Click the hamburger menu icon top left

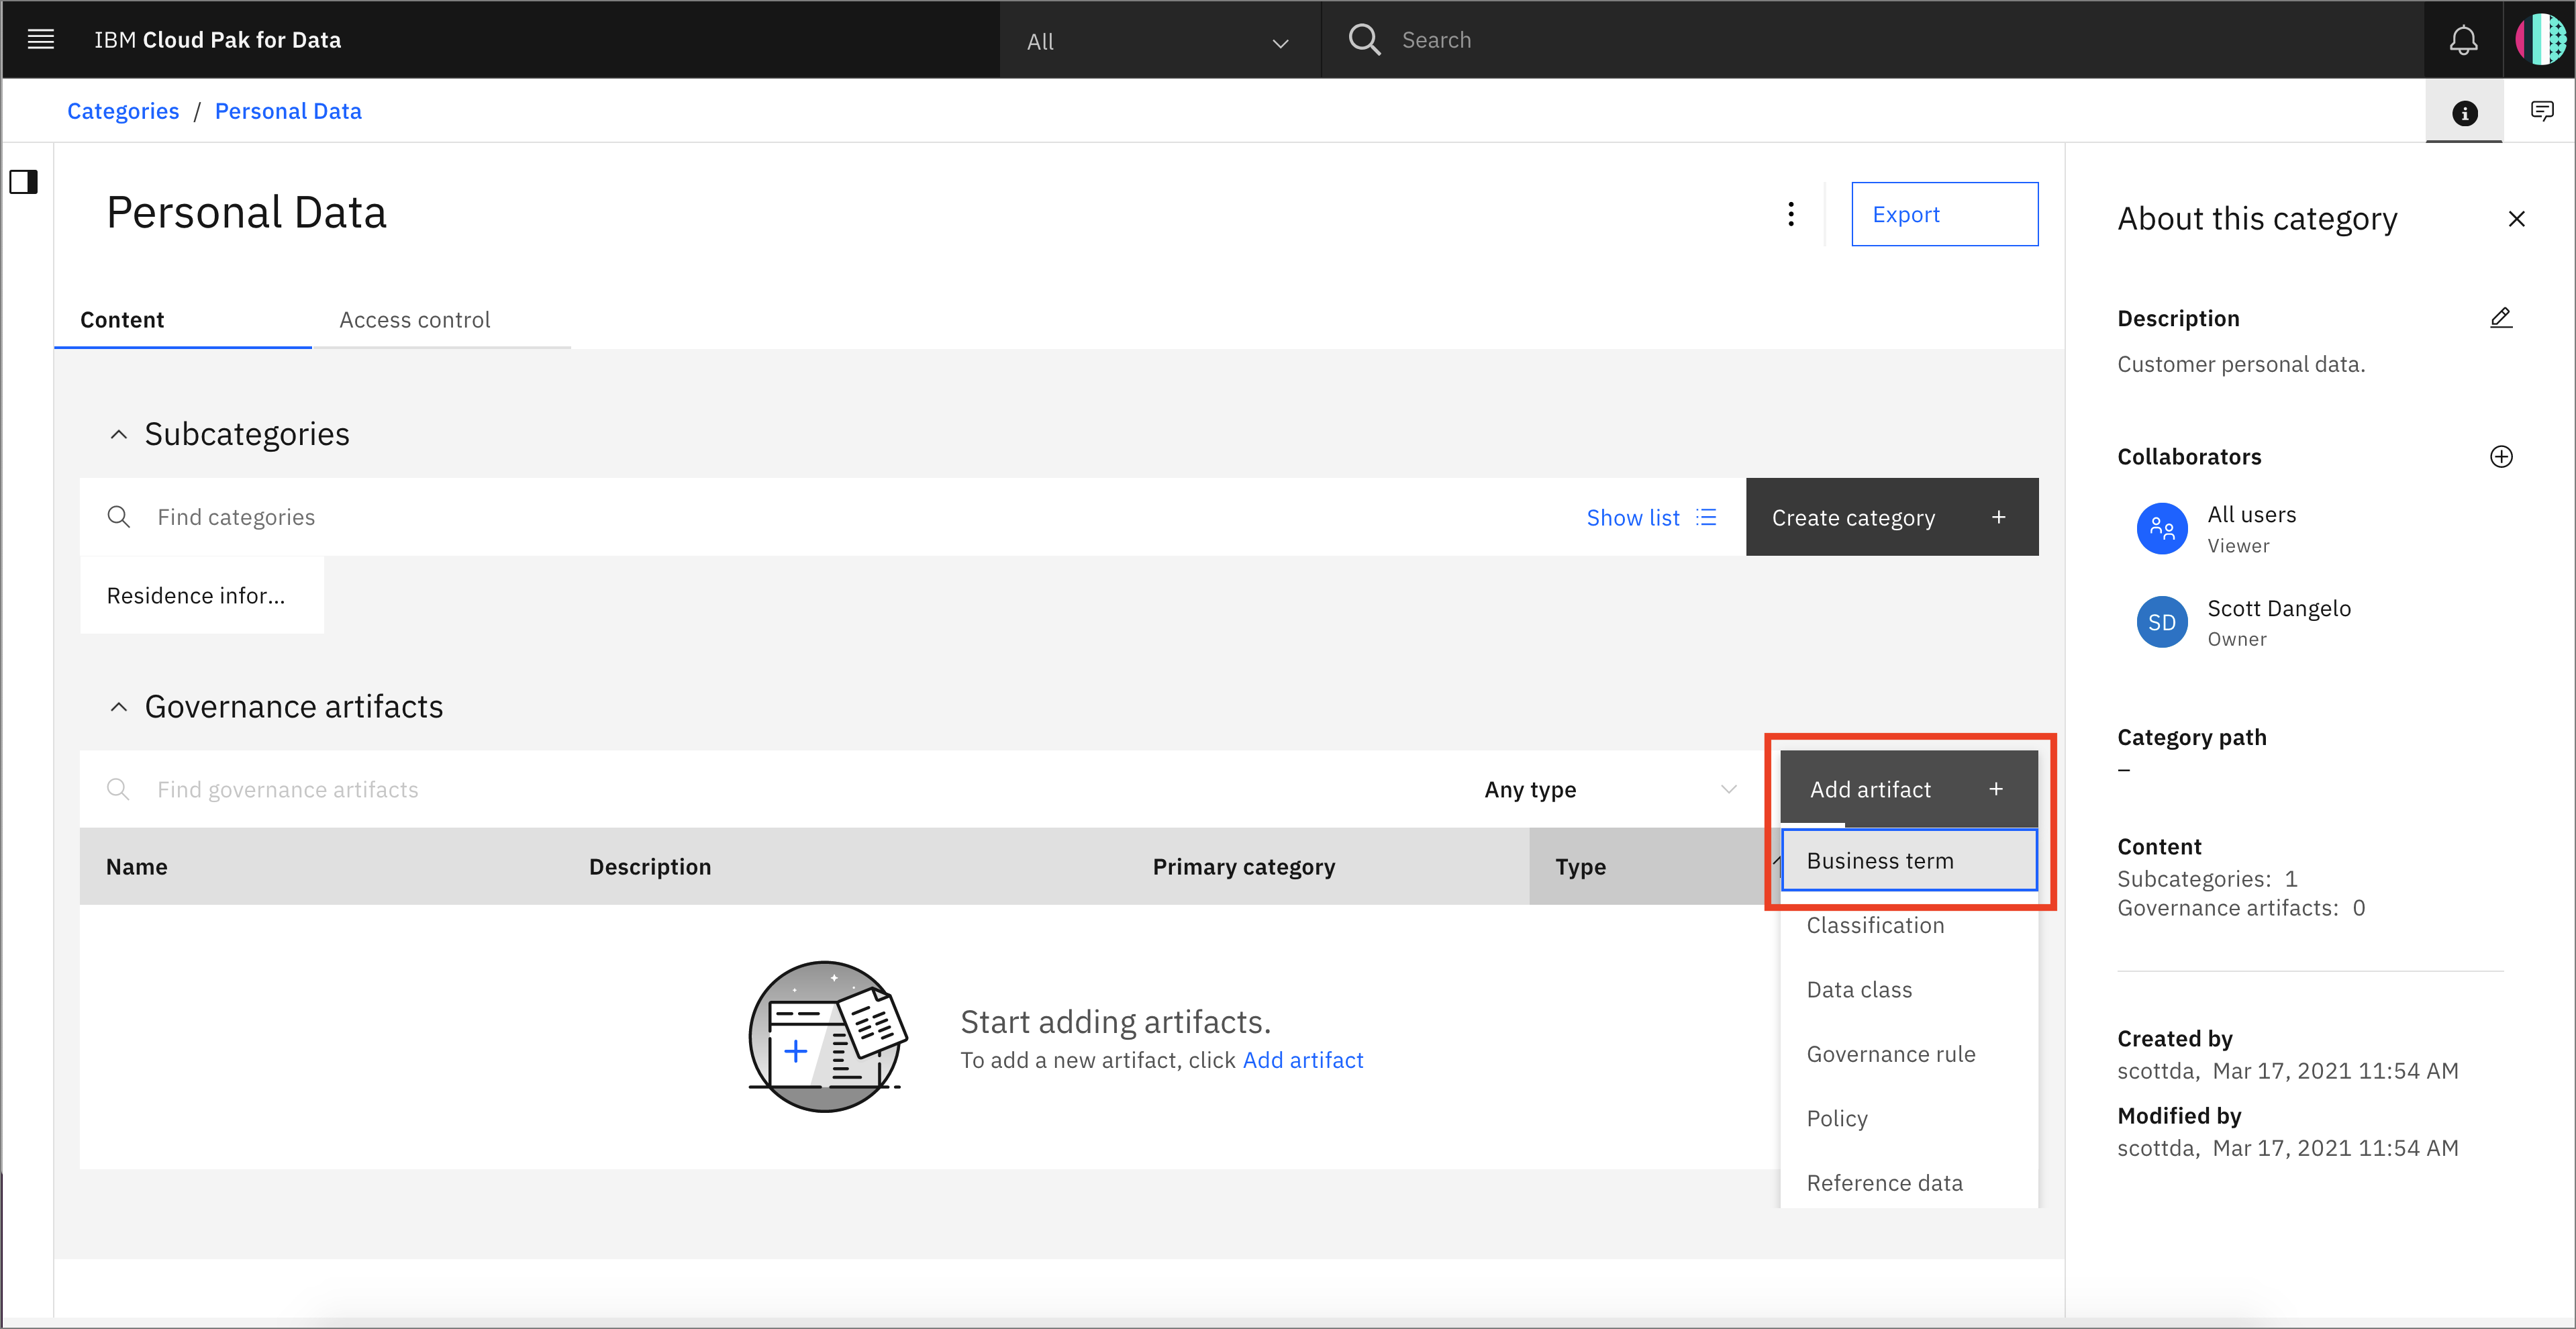[41, 38]
